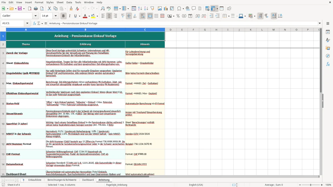Open the Format menu

coord(39,2)
